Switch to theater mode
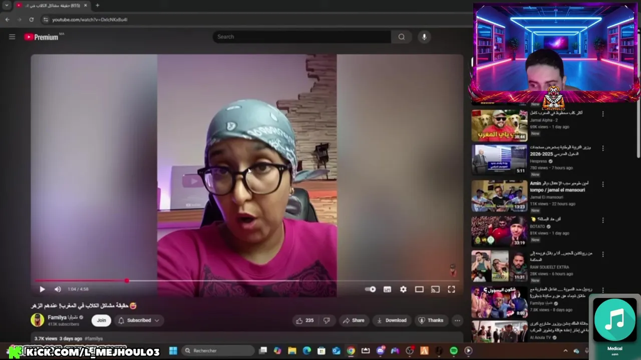641x360 pixels. click(419, 289)
